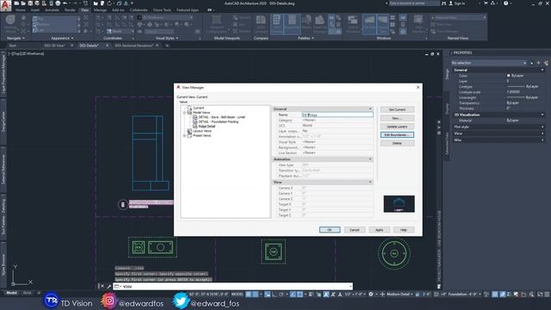Expand the Visual Styles panel dropdown
The width and height of the screenshot is (551, 310).
[x=167, y=38]
